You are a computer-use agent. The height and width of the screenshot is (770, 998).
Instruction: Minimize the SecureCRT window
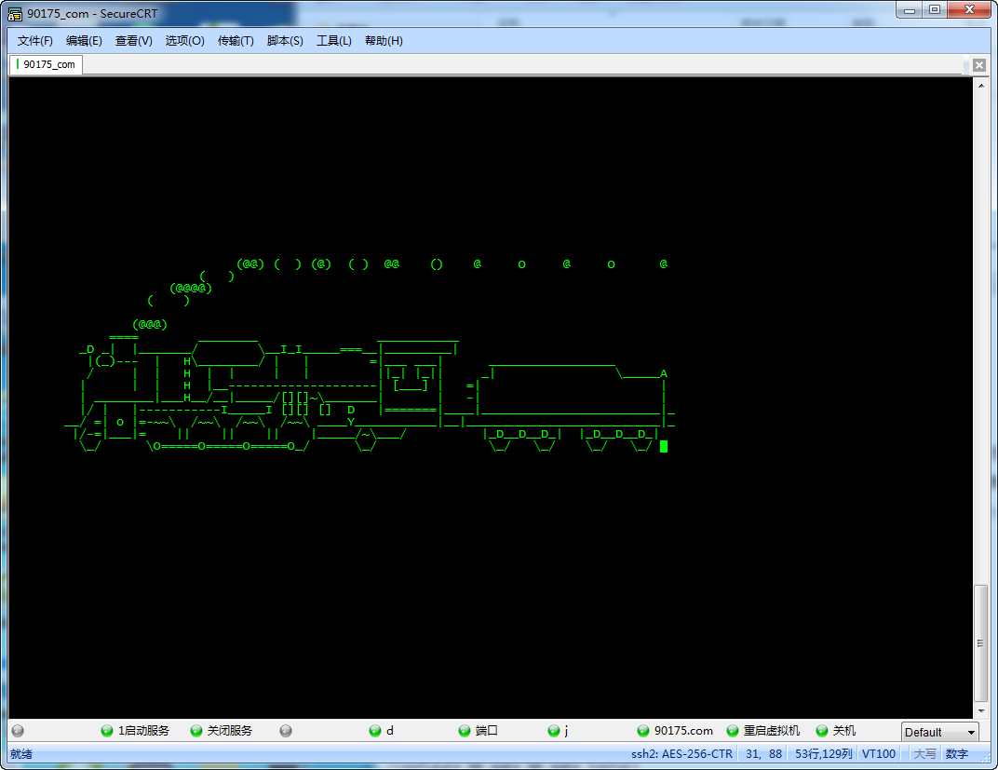click(910, 9)
